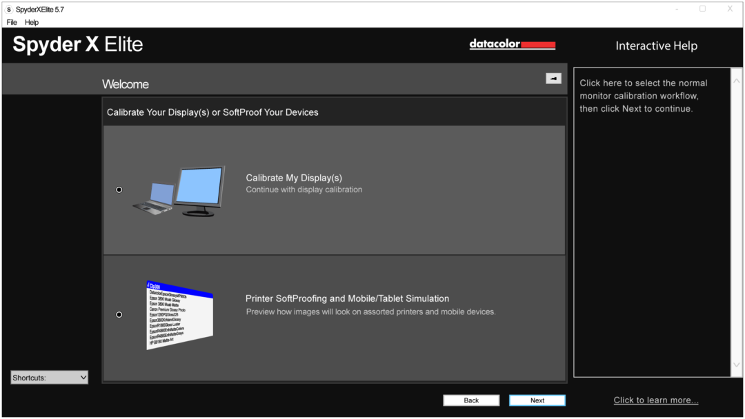This screenshot has height=419, width=745.
Task: Click the laptop and monitor display icon
Action: [x=179, y=191]
